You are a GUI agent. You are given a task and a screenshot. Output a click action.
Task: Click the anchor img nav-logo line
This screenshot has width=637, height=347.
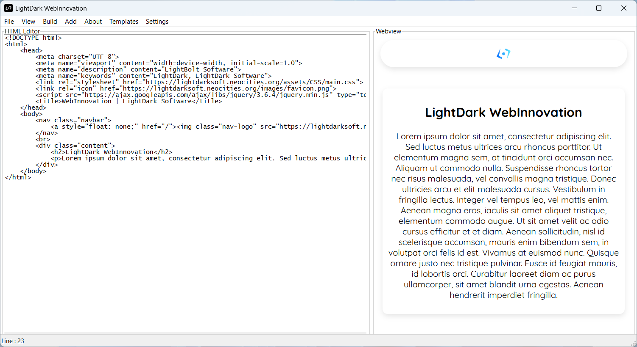pyautogui.click(x=209, y=127)
